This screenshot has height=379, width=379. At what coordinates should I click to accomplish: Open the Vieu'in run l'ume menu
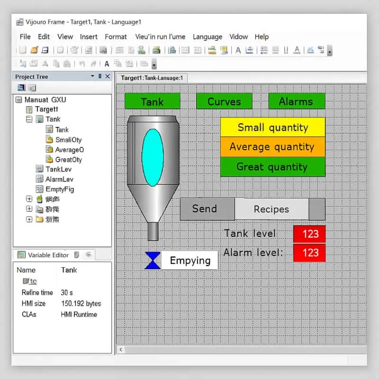(x=160, y=37)
